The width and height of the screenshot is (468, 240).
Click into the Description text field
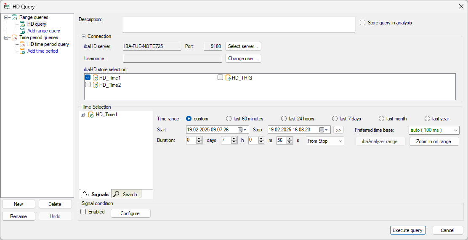[x=239, y=24]
